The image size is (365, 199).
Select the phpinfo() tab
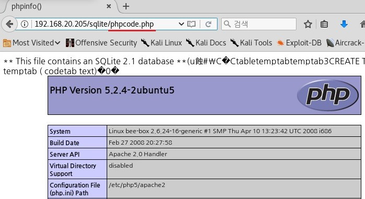[60, 6]
